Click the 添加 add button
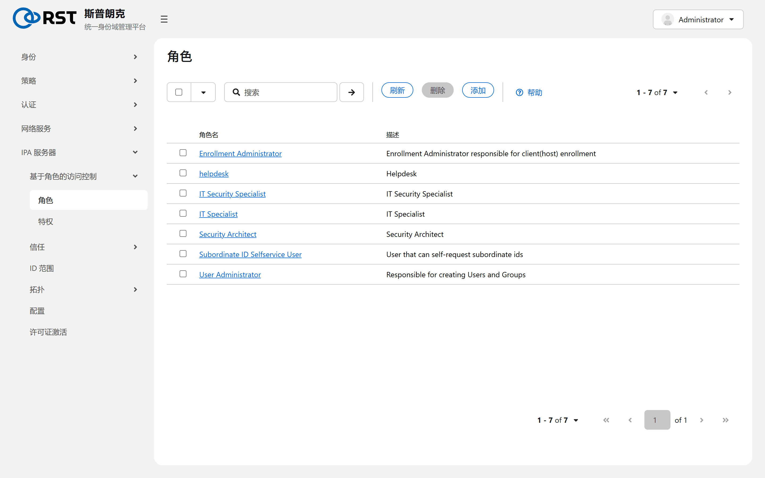 tap(478, 90)
